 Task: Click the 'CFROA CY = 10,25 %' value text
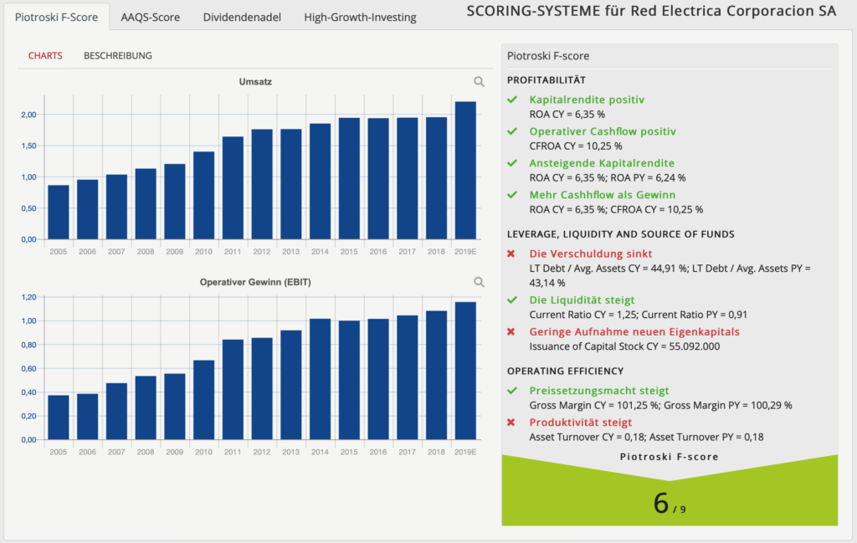(x=576, y=146)
